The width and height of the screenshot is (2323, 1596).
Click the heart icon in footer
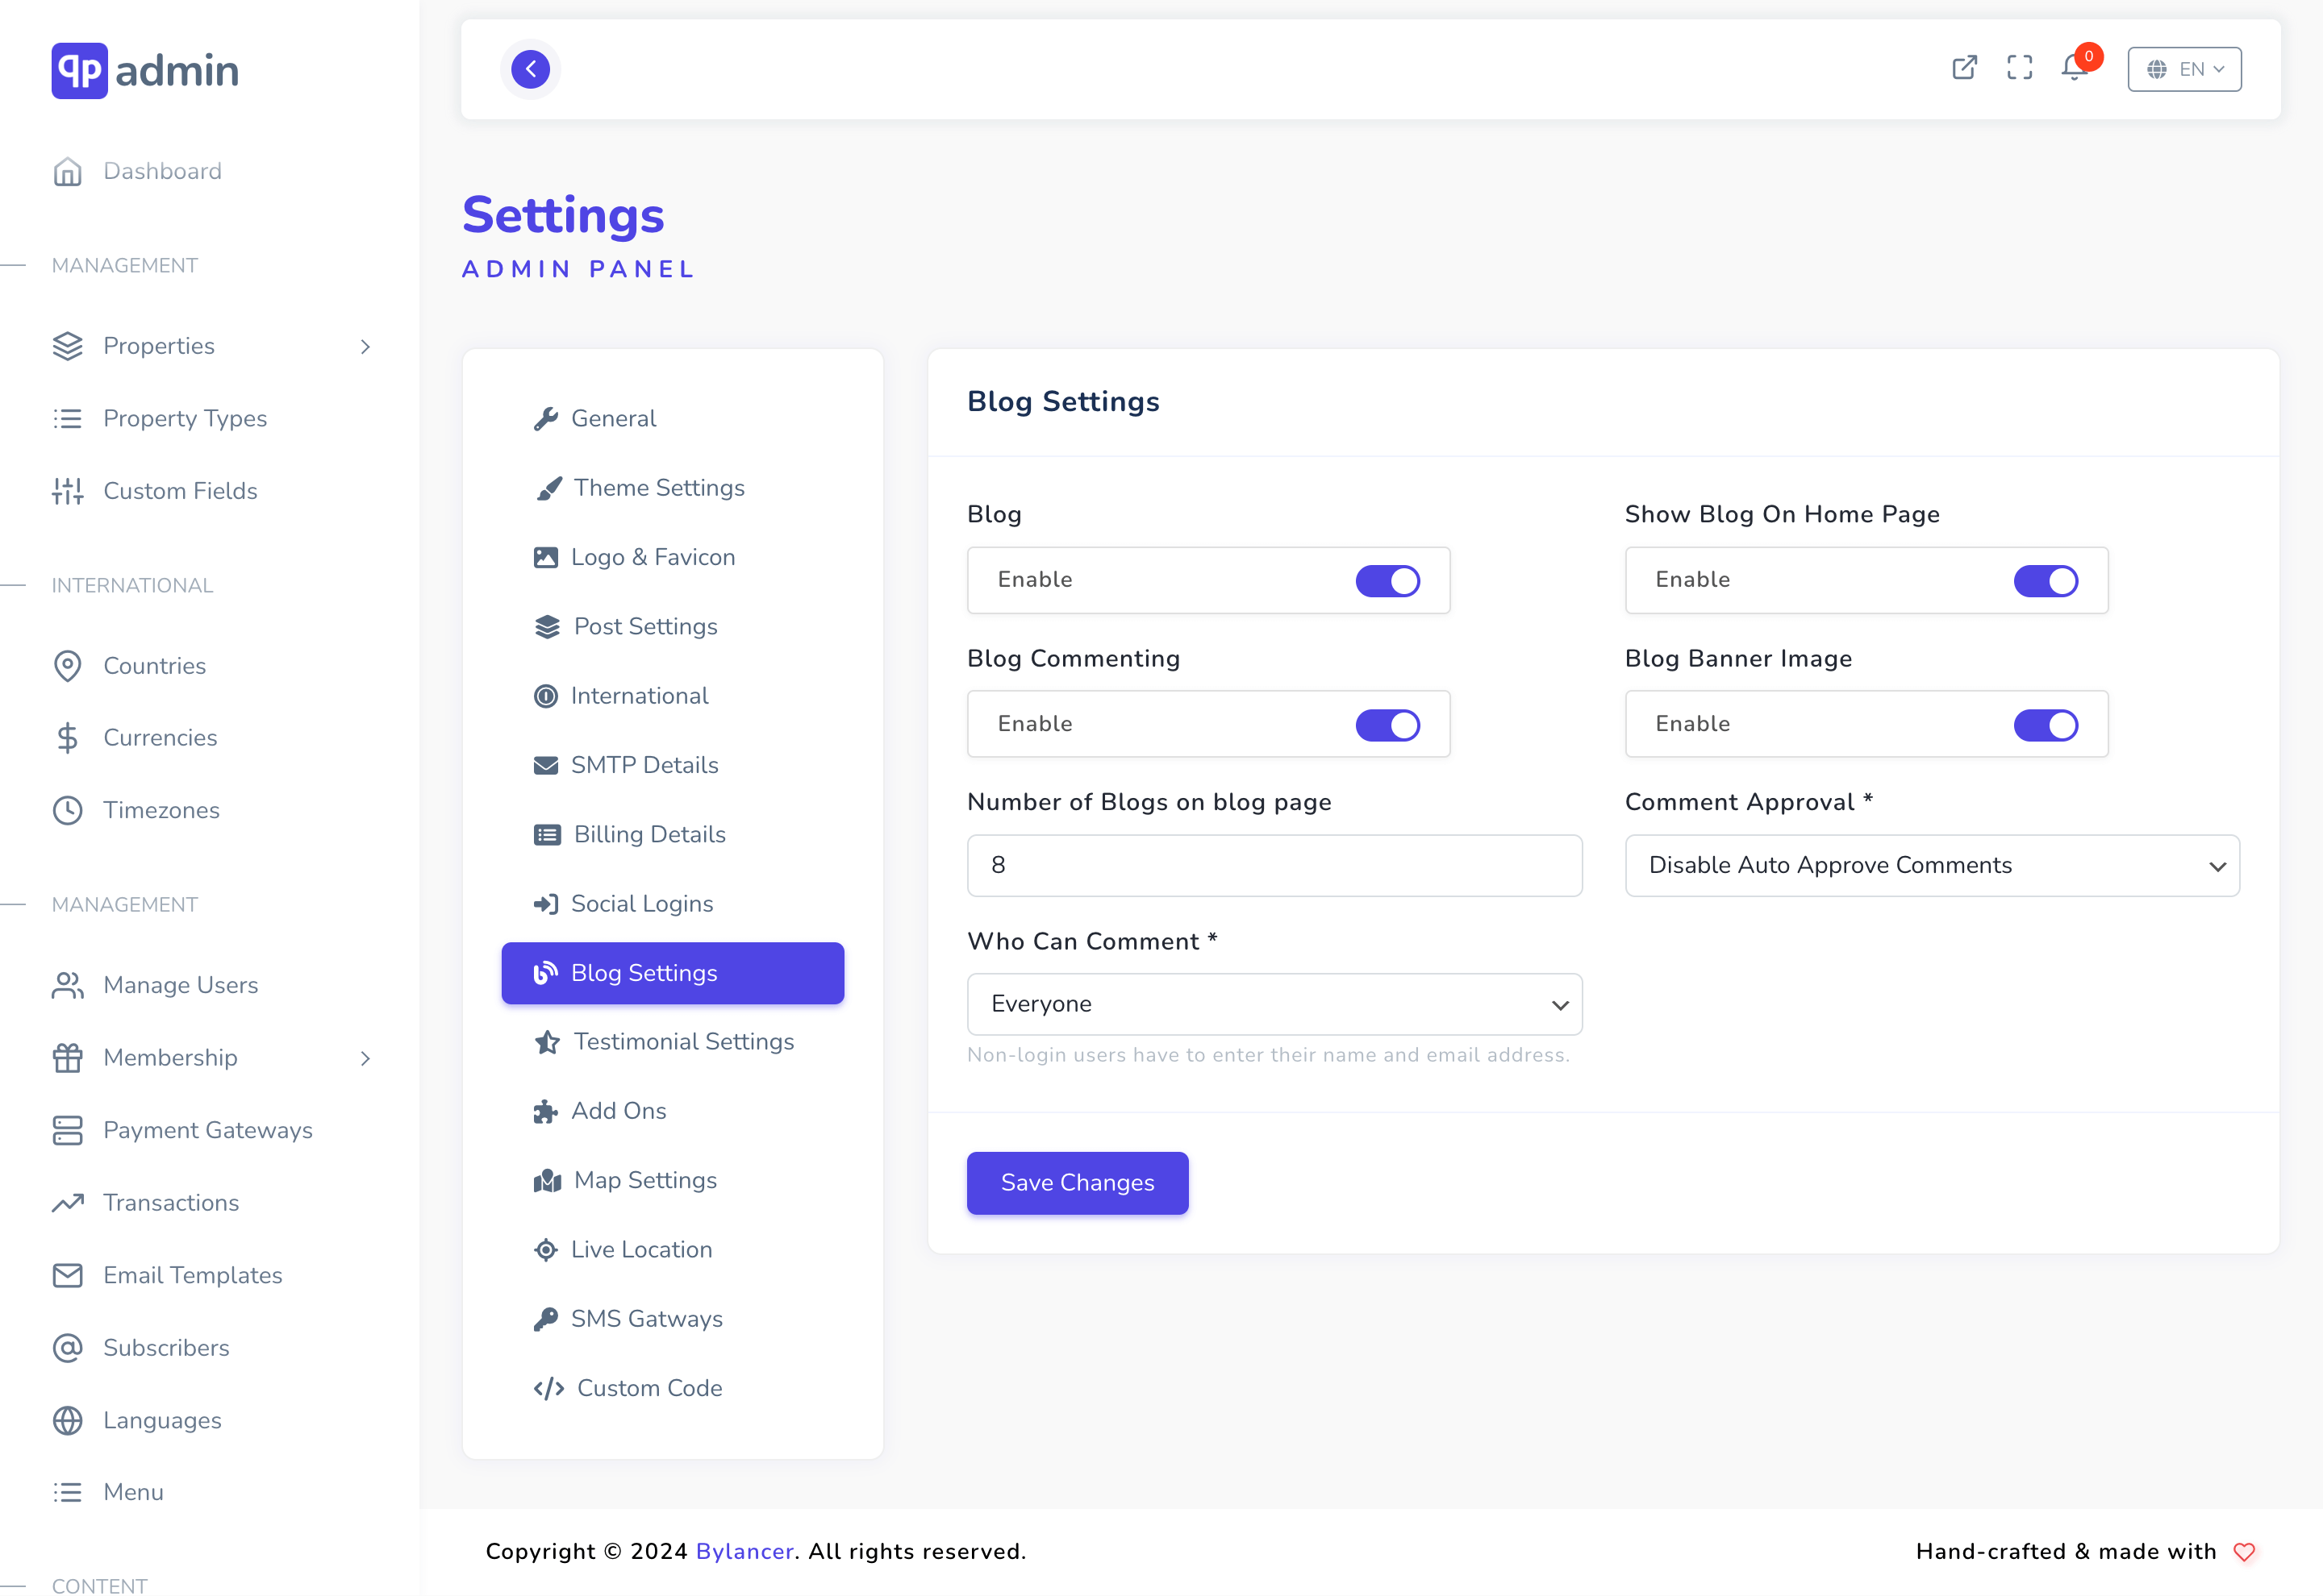[x=2244, y=1552]
